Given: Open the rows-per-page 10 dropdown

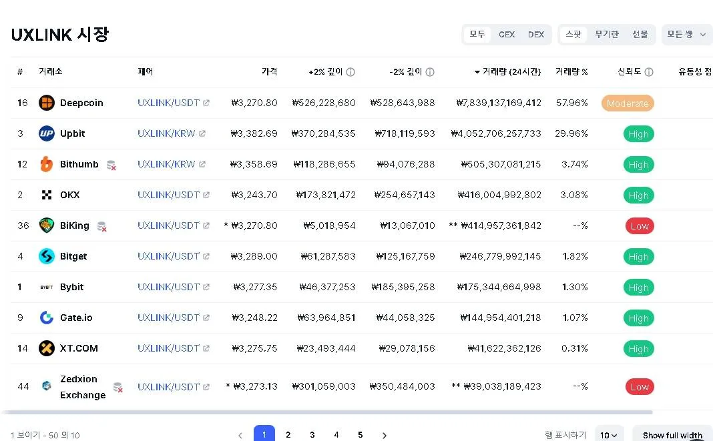Looking at the screenshot, I should tap(609, 435).
